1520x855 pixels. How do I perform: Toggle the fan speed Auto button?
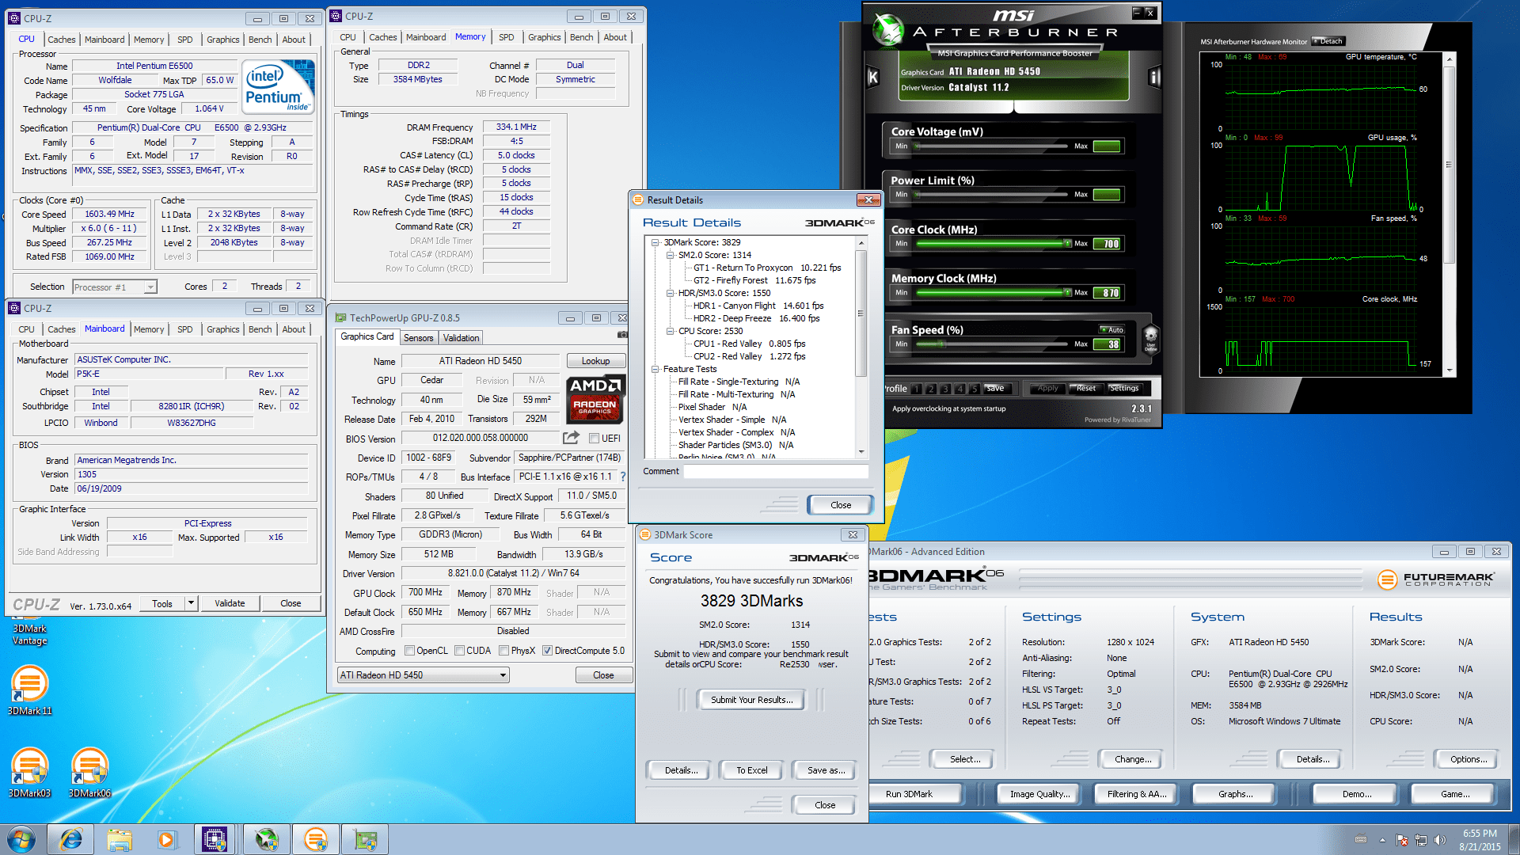point(1112,329)
